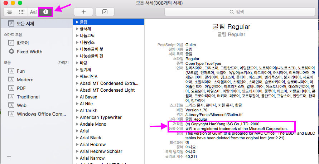This screenshot has height=164, width=319.
Task: Select the AaI custom preview view
Action: pos(34,12)
